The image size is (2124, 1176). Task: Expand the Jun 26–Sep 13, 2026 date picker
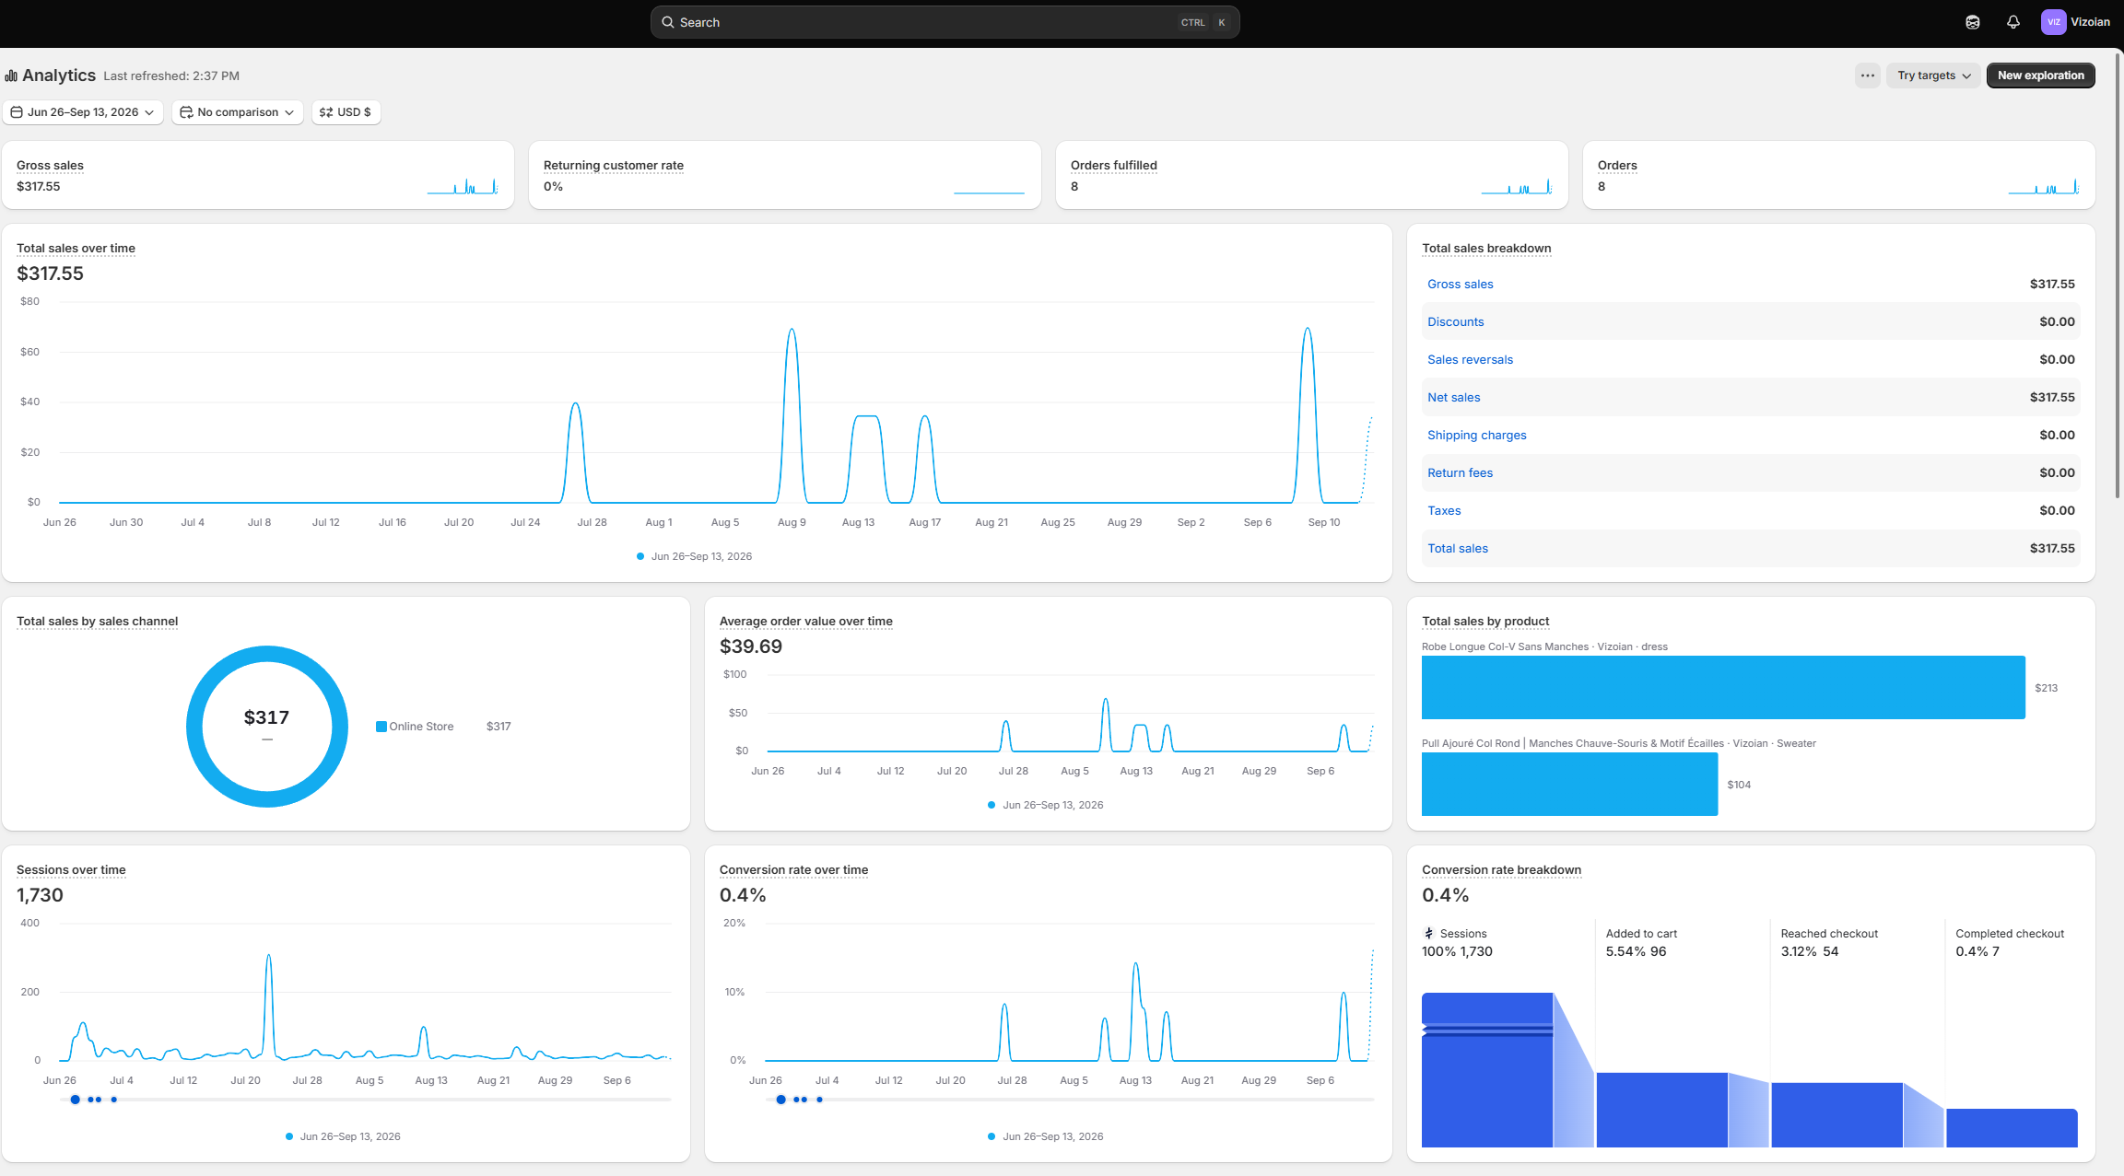[83, 112]
